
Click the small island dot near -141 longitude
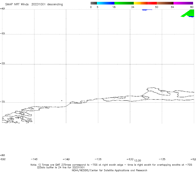pyautogui.click(x=62, y=101)
